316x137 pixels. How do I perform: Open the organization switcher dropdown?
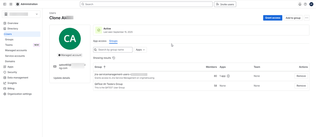tap(21, 14)
